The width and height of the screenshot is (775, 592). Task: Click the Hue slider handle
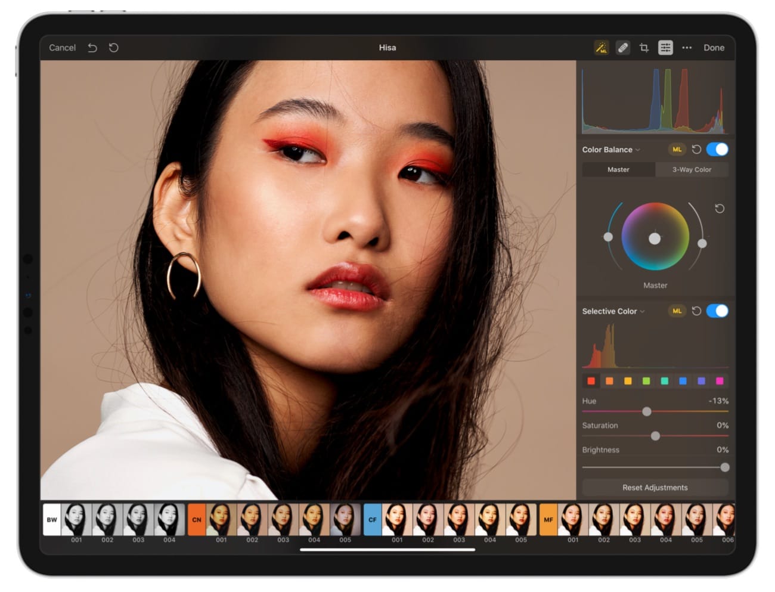pos(646,411)
